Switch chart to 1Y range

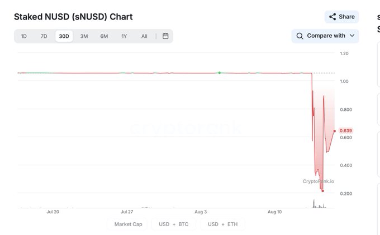coord(124,36)
